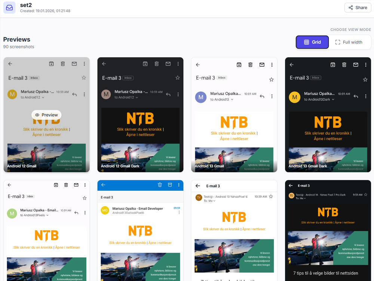Image resolution: width=374 pixels, height=281 pixels.
Task: Click reply arrow in Android13Pixel6 card
Action: point(76,213)
